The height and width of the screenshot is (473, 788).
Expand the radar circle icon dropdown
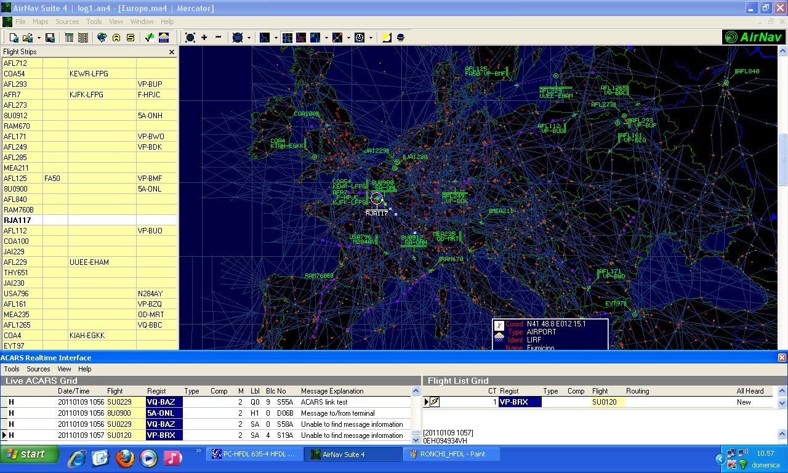point(371,38)
